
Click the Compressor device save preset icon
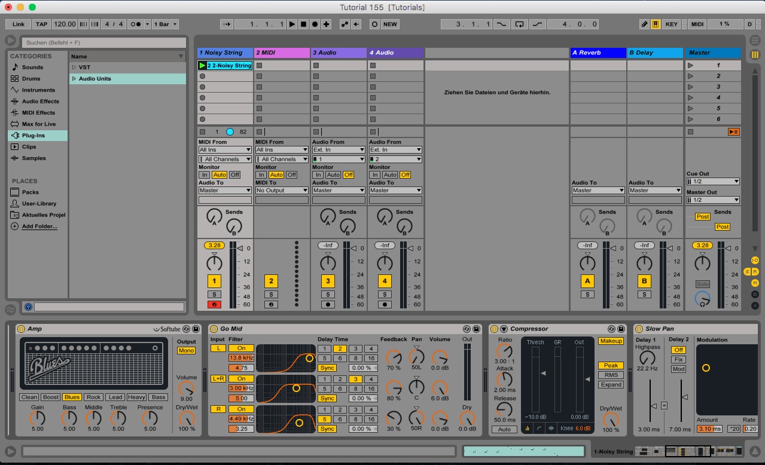(622, 329)
